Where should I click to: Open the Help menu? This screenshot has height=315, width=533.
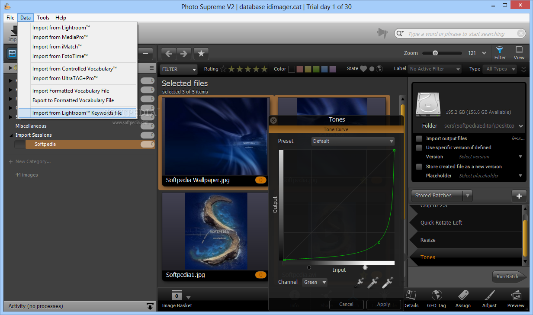click(61, 18)
